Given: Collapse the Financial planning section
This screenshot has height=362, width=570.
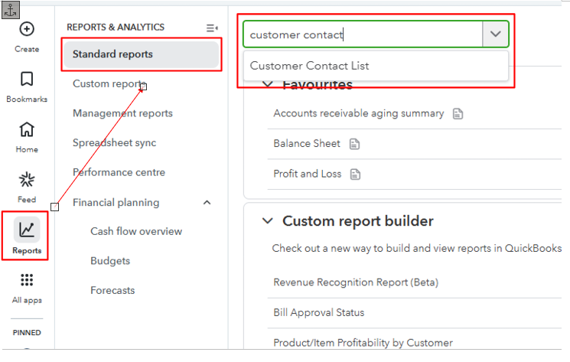Looking at the screenshot, I should click(x=207, y=203).
